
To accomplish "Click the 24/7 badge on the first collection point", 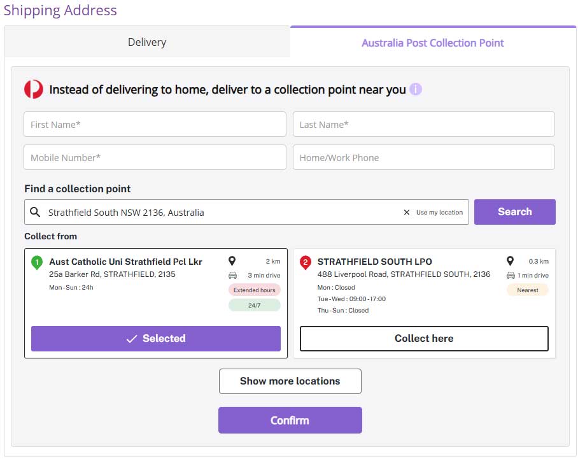I will point(254,305).
